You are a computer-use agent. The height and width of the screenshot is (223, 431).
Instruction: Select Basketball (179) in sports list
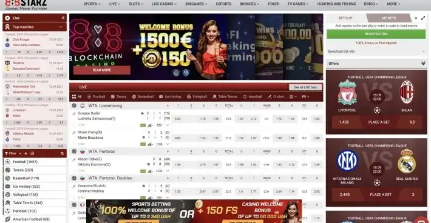tap(35, 178)
